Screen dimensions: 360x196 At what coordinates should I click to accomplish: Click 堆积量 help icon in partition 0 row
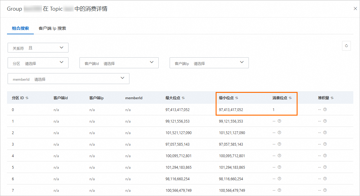(x=325, y=110)
